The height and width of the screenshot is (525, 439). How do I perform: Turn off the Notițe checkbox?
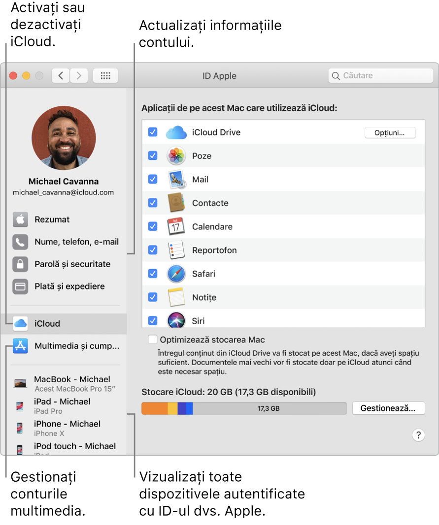pos(153,297)
